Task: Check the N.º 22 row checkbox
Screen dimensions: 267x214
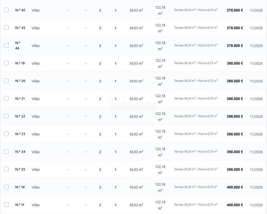Action: [6, 116]
